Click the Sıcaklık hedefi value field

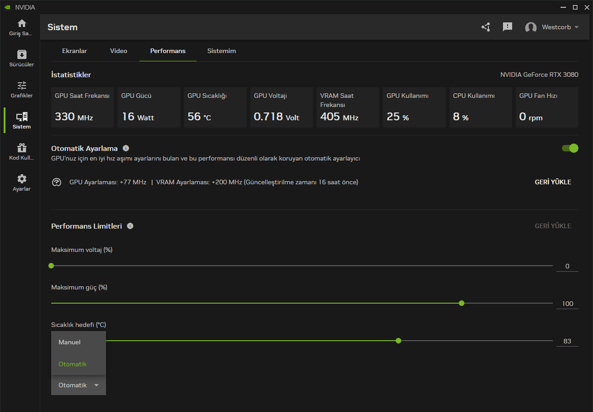[x=567, y=341]
